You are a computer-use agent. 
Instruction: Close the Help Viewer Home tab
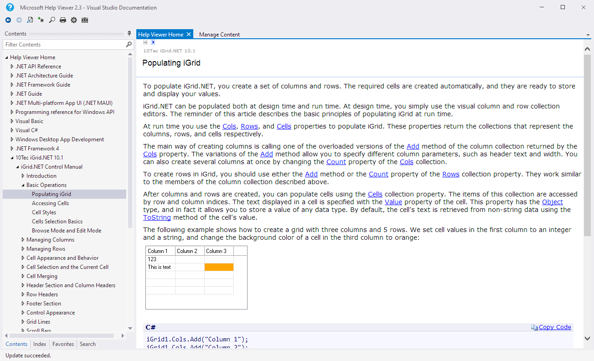(189, 34)
